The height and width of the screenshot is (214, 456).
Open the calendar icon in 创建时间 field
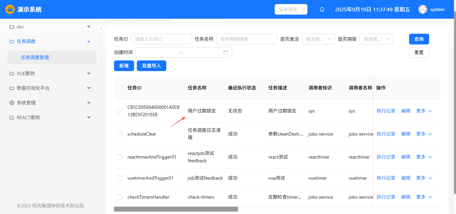[x=226, y=52]
